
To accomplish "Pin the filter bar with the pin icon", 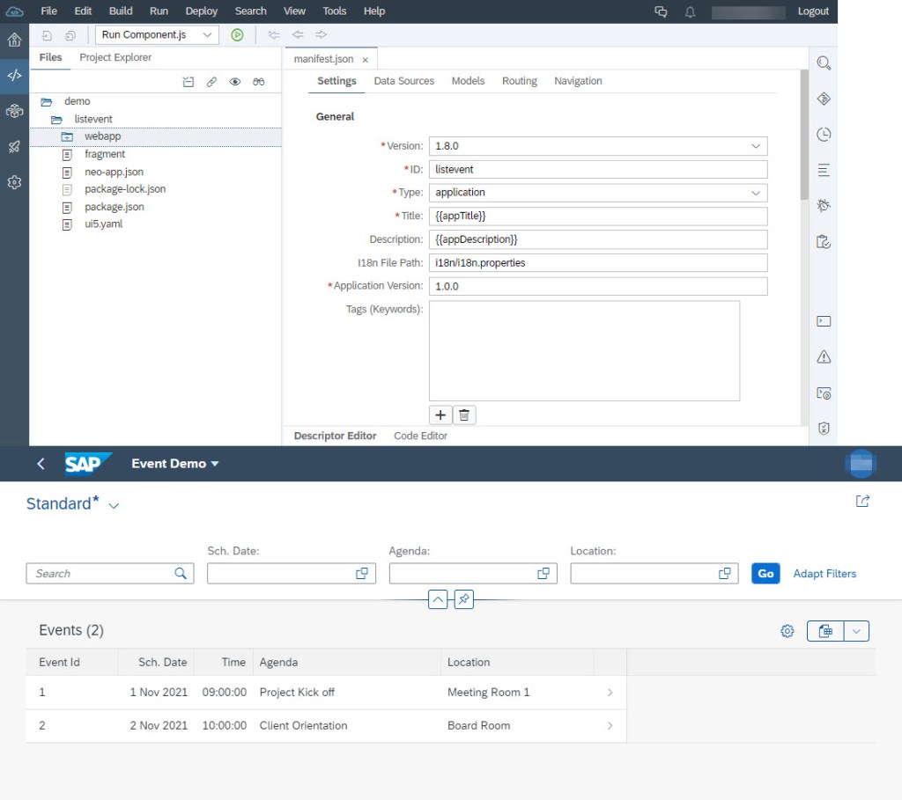I will click(462, 599).
